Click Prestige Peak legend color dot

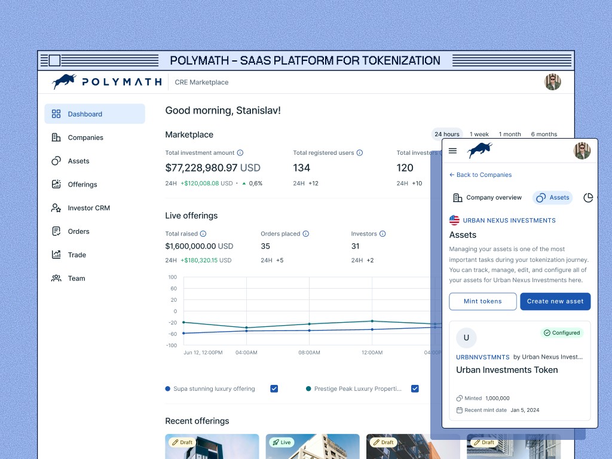(308, 388)
